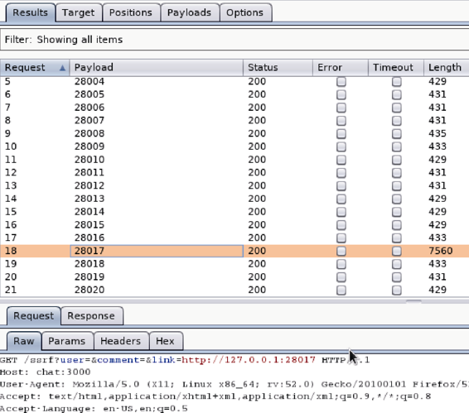The image size is (469, 413).
Task: Tick the Timeout checkbox for payload 28017
Action: (397, 251)
